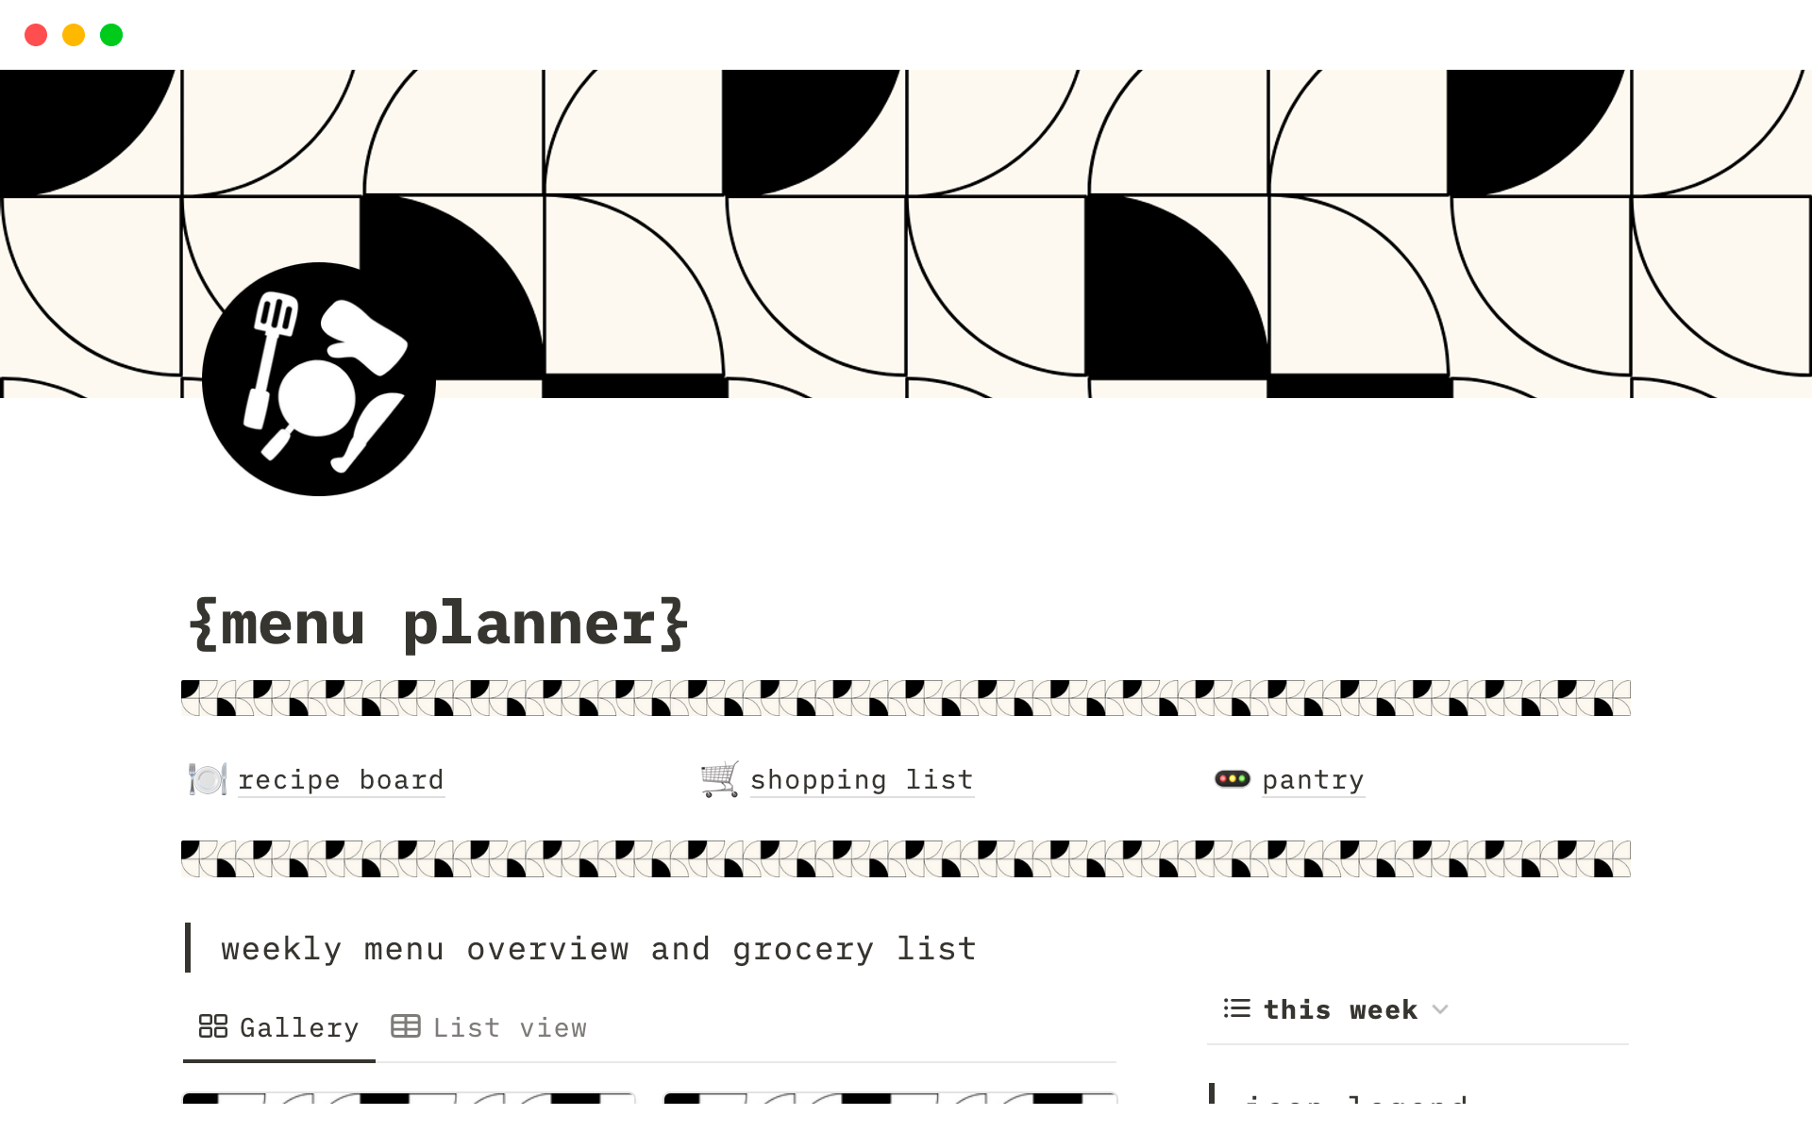Click the macOS red close button

click(x=35, y=34)
